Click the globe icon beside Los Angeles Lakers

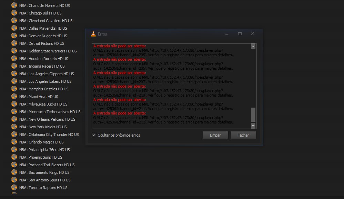click(14, 81)
